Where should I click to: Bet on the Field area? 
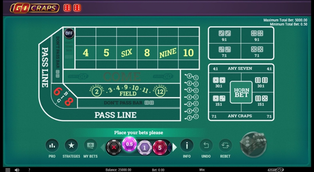[127, 91]
